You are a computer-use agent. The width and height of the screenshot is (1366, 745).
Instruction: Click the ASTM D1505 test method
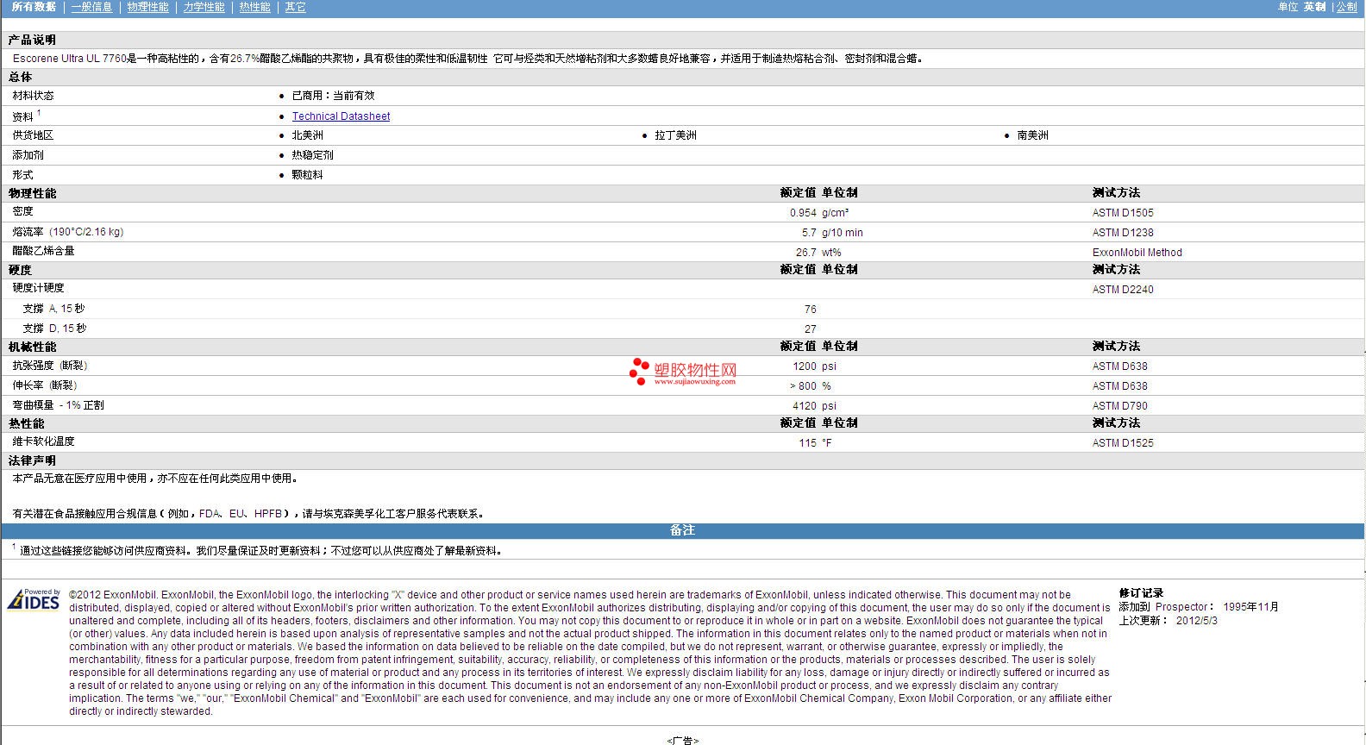1123,213
